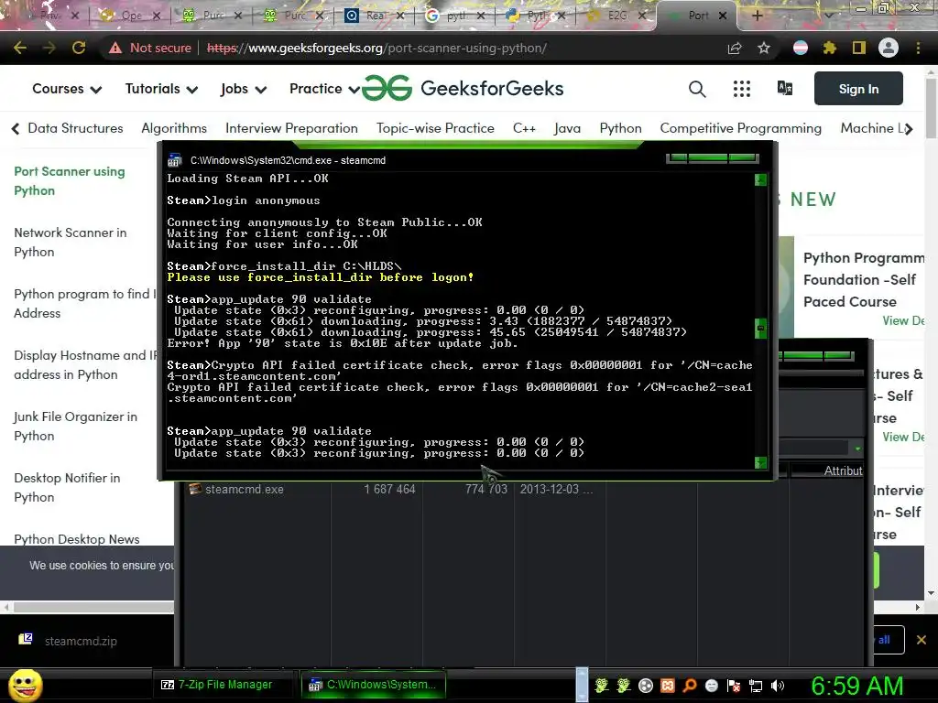Click the orange magnifier tray icon

[x=690, y=685]
